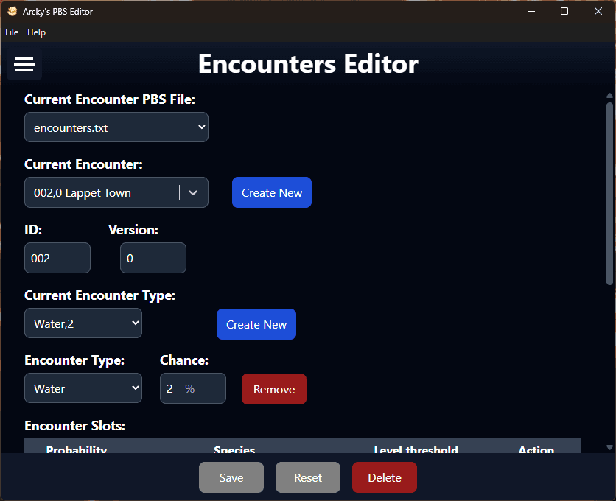
Task: Save the encounter changes
Action: [231, 477]
